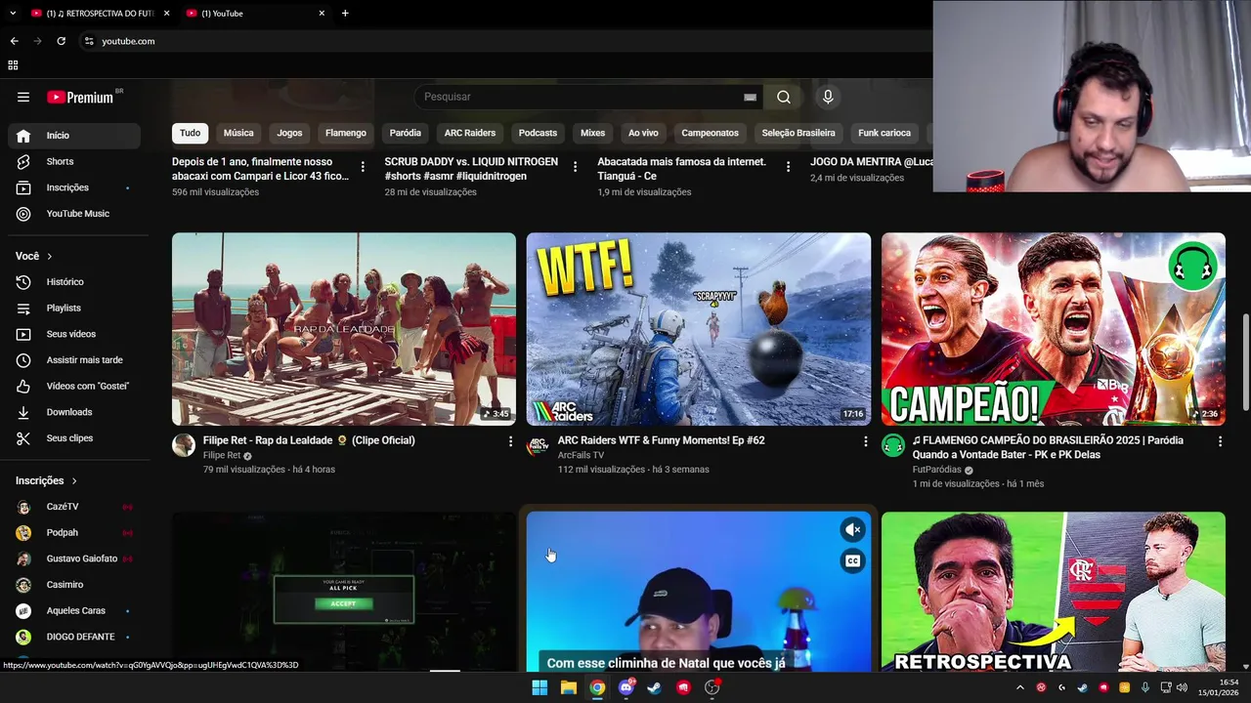Start voice search with the microphone icon

(x=828, y=97)
